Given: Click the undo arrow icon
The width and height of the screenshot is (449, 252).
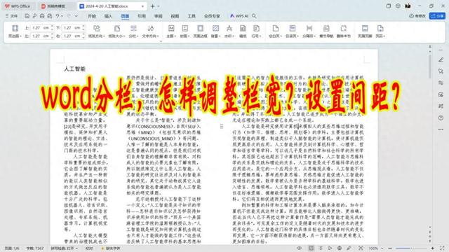Looking at the screenshot, I should click(58, 16).
